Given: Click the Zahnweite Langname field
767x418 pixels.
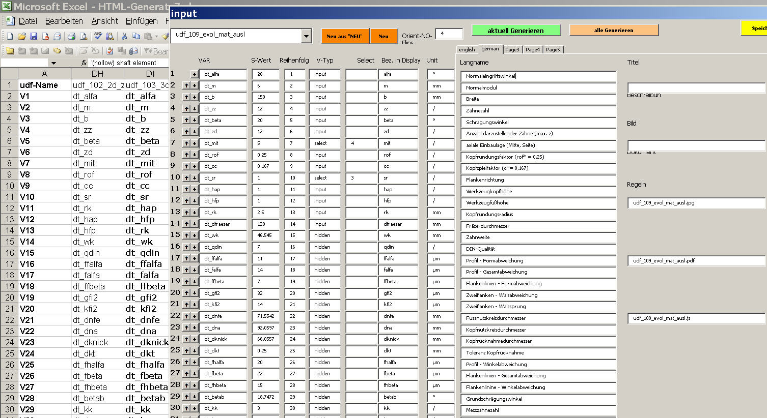Looking at the screenshot, I should [x=538, y=237].
